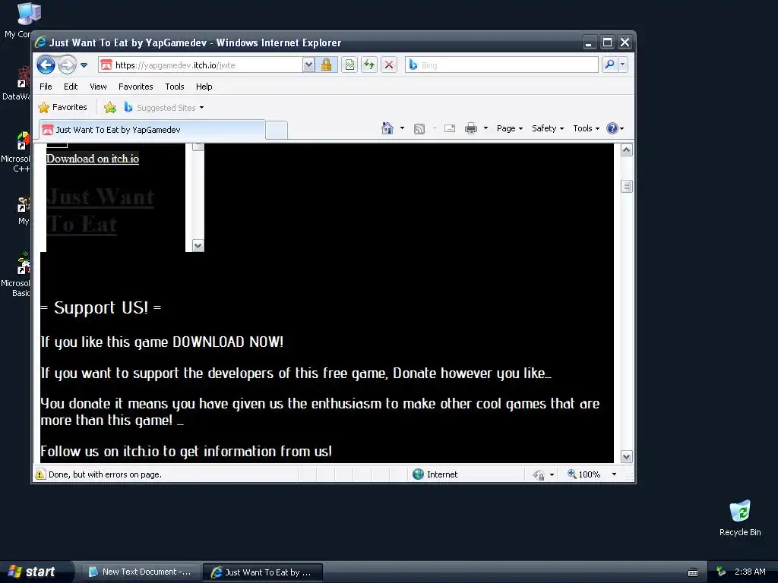Go back with the Back arrow button
The image size is (778, 583).
click(x=46, y=65)
